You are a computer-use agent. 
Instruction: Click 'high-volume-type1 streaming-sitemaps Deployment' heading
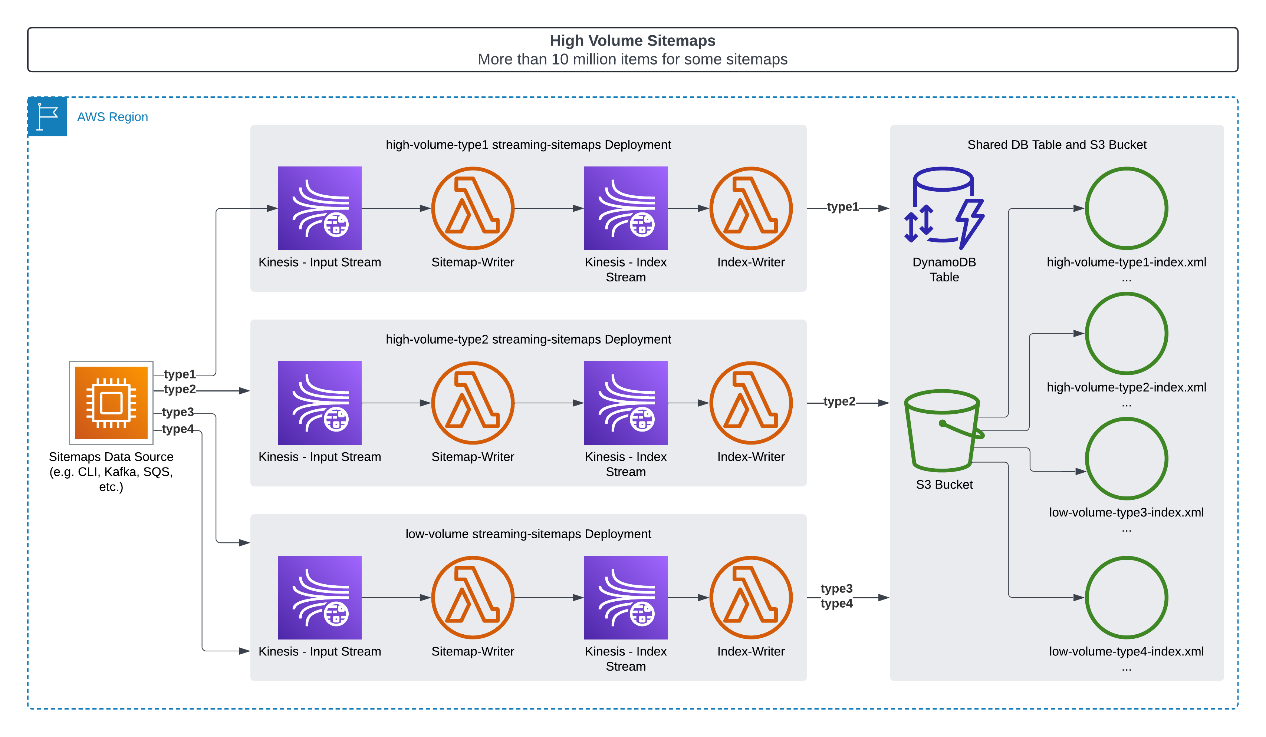coord(528,145)
